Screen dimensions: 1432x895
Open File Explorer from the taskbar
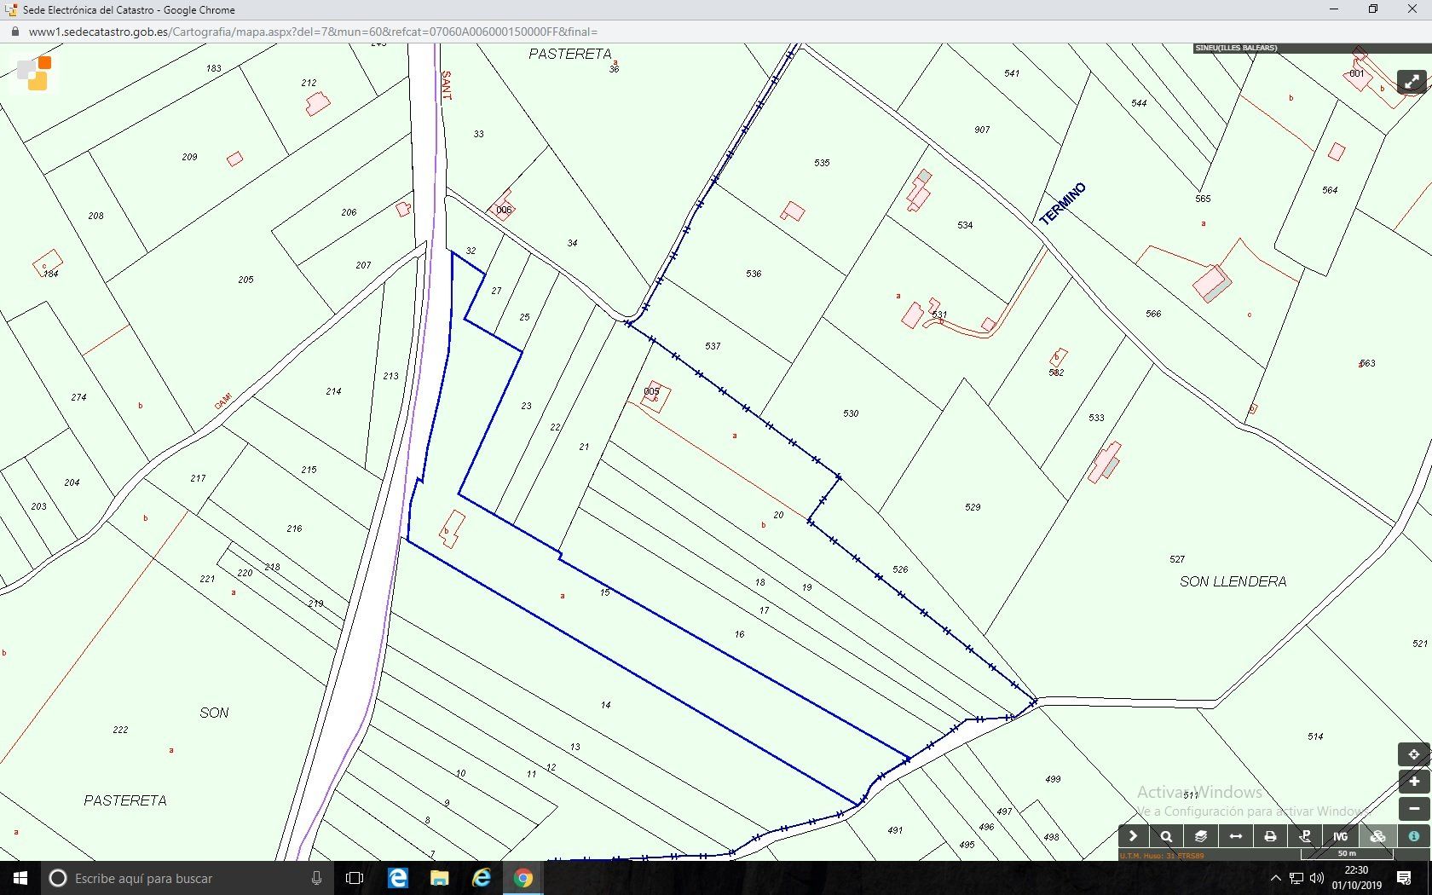point(439,878)
